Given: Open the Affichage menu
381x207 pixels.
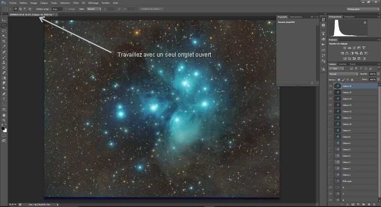Looking at the screenshot, I should point(93,3).
